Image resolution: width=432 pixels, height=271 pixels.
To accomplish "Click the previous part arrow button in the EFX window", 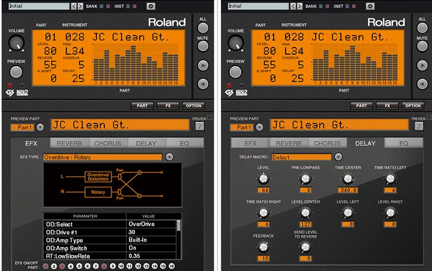I will [x=203, y=84].
